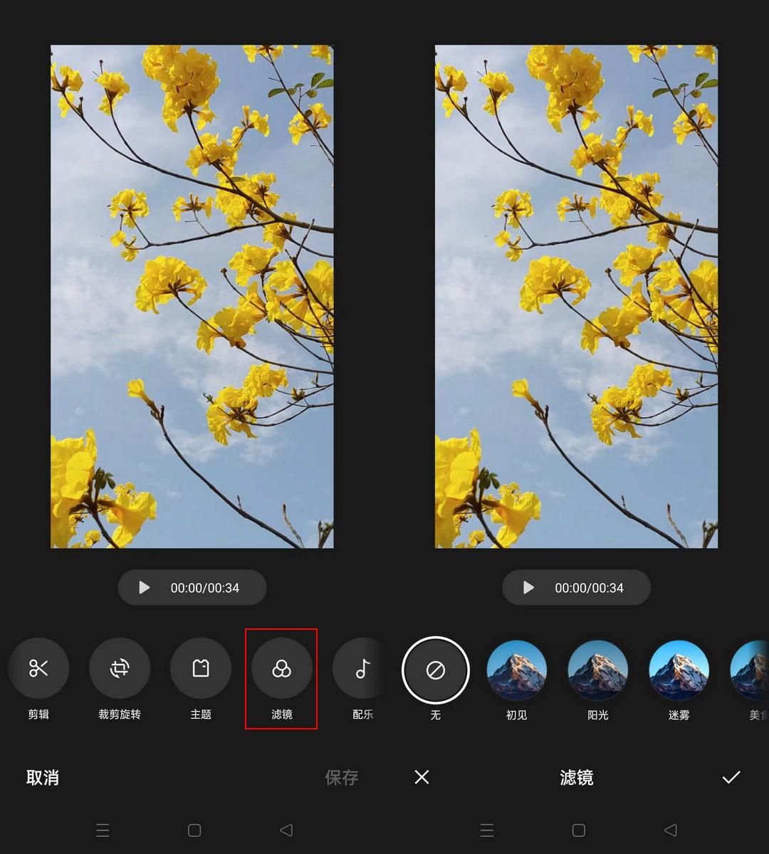Screen dimensions: 769x854
Task: Apply the 初见 filter
Action: click(517, 670)
